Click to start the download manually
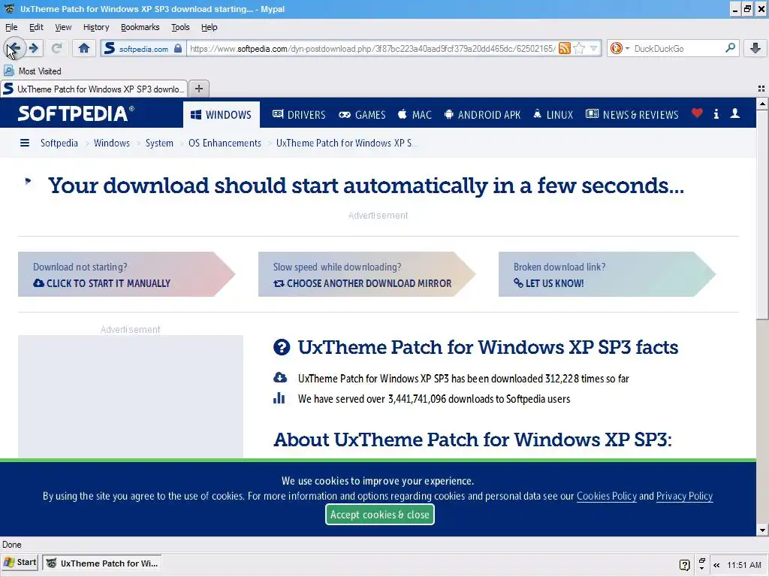The width and height of the screenshot is (769, 577). point(101,283)
